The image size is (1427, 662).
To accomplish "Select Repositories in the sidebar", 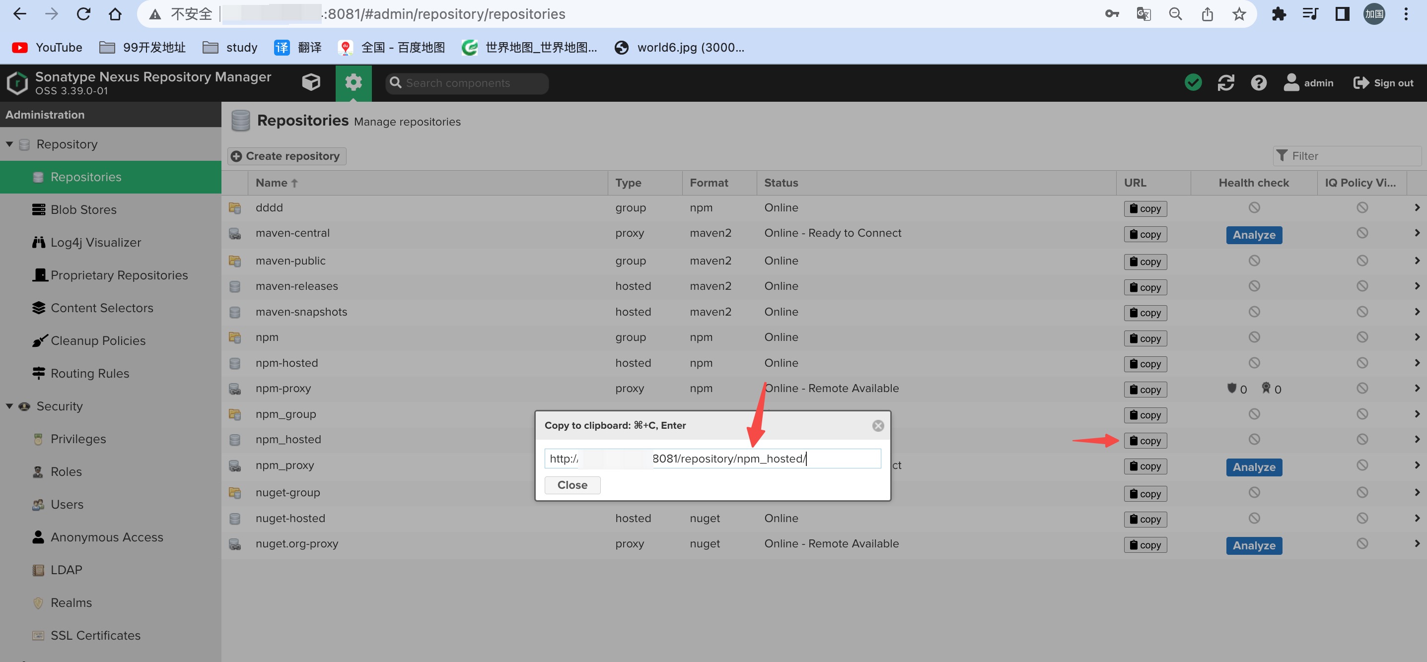I will [x=111, y=177].
